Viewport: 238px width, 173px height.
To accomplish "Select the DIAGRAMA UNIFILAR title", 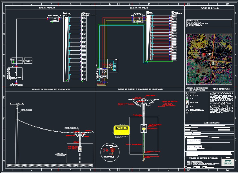I will tap(46, 8).
